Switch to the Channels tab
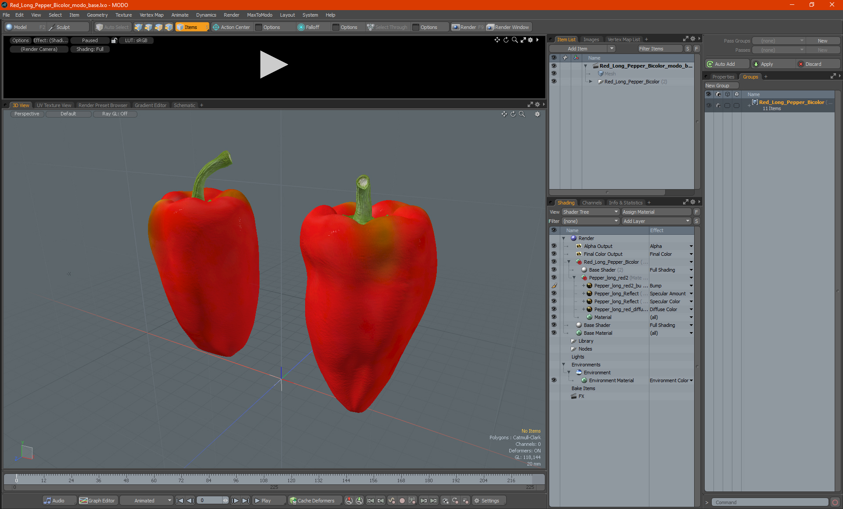This screenshot has width=843, height=509. click(591, 203)
